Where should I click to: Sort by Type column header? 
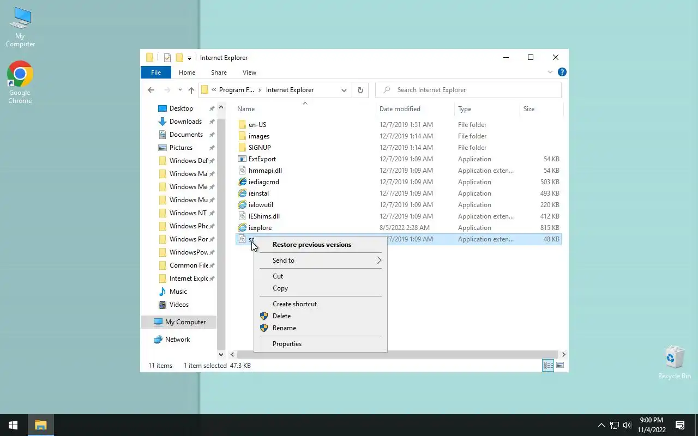(487, 109)
